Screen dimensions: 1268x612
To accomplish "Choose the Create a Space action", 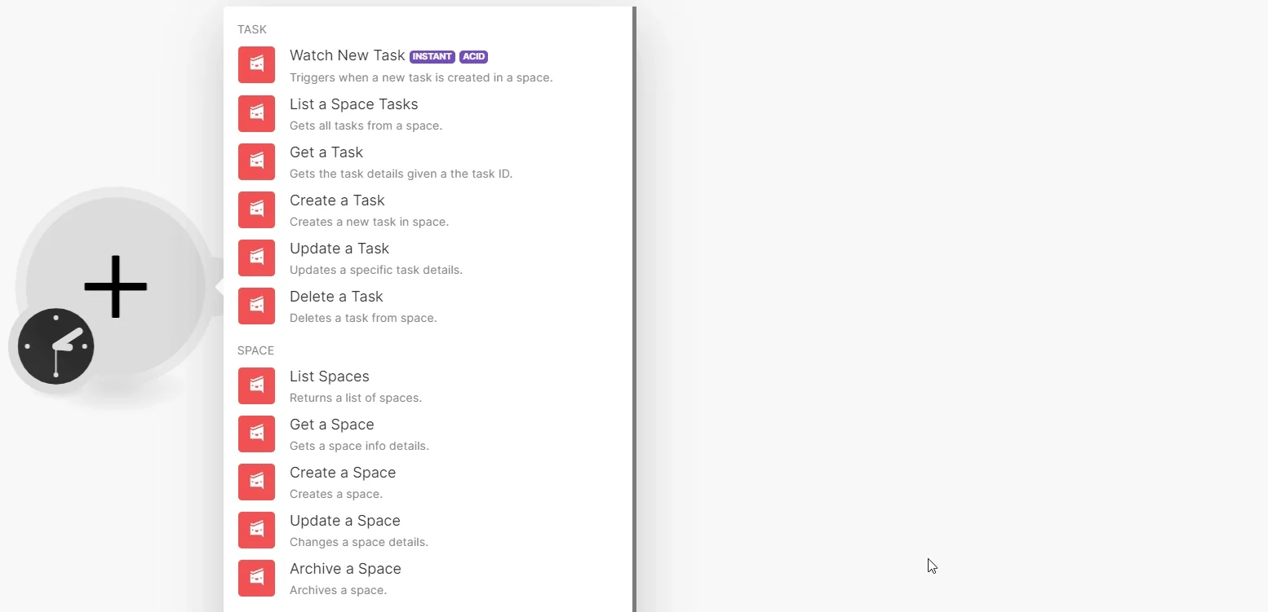I will pyautogui.click(x=429, y=482).
